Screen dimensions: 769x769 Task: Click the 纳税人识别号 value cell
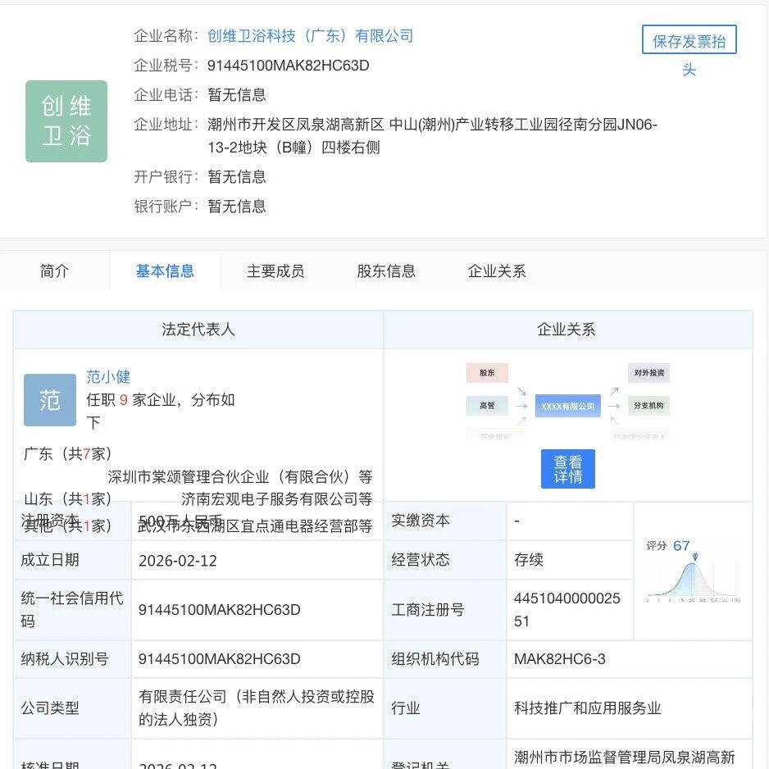(x=257, y=658)
